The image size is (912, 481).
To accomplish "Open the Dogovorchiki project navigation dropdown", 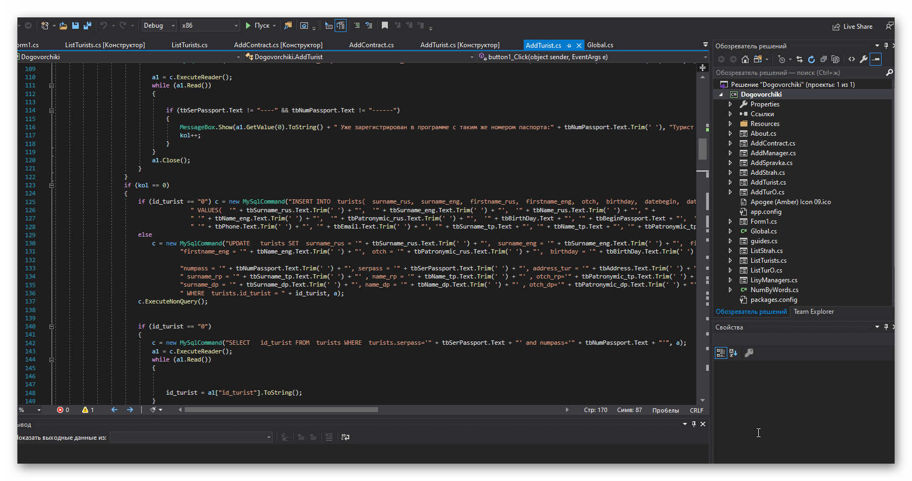I will click(x=129, y=57).
